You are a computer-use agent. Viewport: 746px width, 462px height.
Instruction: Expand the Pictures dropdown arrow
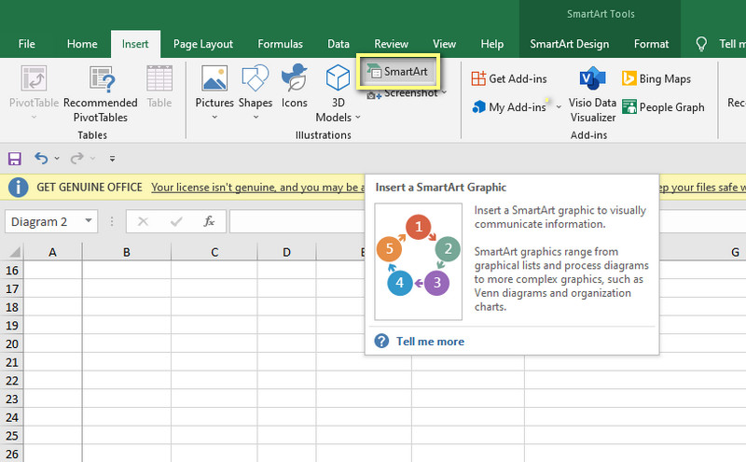tap(214, 117)
